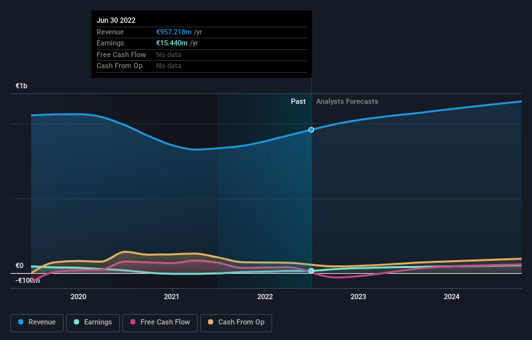Click the 2021 x-axis label

(172, 297)
